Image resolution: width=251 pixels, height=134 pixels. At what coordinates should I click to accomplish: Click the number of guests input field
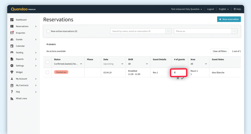point(179,73)
